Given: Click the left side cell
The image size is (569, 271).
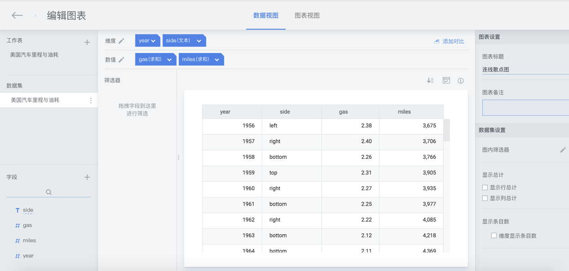Looking at the screenshot, I should (292, 126).
